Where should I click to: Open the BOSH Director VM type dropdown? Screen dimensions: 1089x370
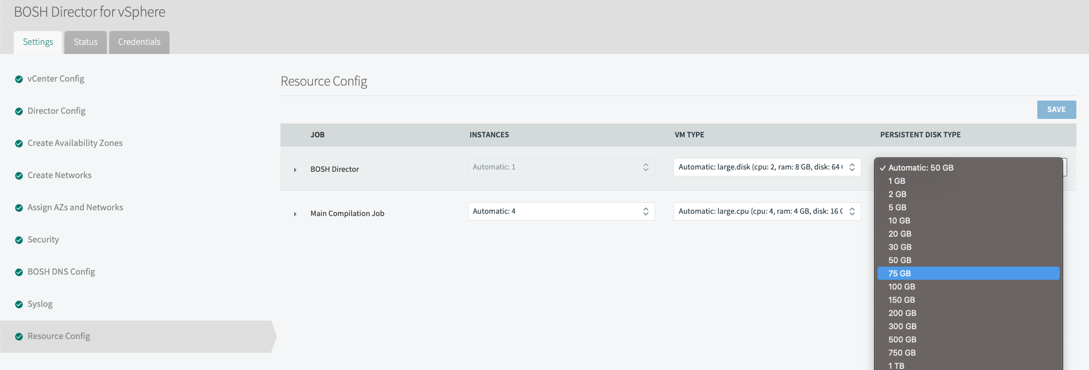[x=767, y=167]
